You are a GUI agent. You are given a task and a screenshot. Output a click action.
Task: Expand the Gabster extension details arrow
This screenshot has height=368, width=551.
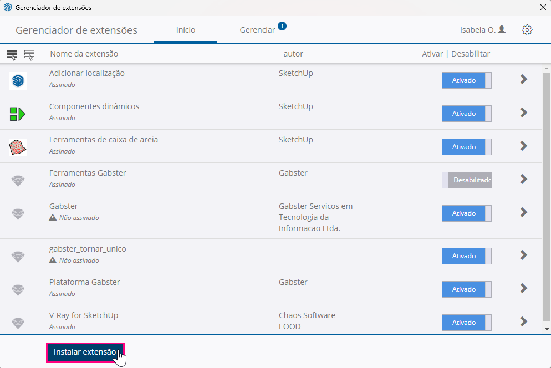(x=523, y=213)
